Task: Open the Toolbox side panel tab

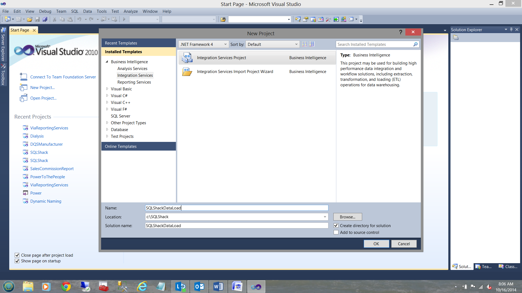Action: coord(3,75)
